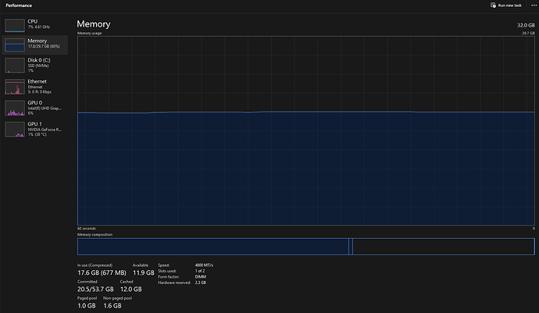Image resolution: width=539 pixels, height=313 pixels.
Task: Click the In use value 17.6 GB (677 MB)
Action: pyautogui.click(x=102, y=272)
